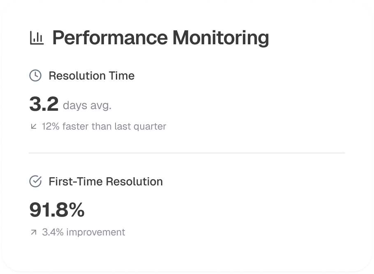Click the checkmark circle icon
Screen dimensions: 374x274
35,181
